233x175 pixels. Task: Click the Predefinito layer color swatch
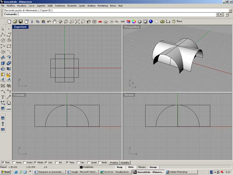click(x=81, y=167)
